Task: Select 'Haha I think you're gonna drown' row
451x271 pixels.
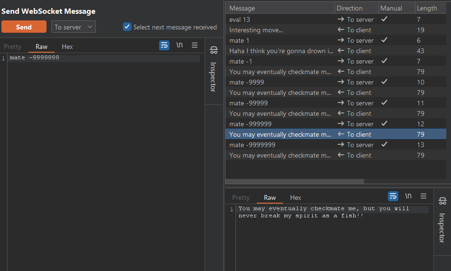Action: point(336,51)
